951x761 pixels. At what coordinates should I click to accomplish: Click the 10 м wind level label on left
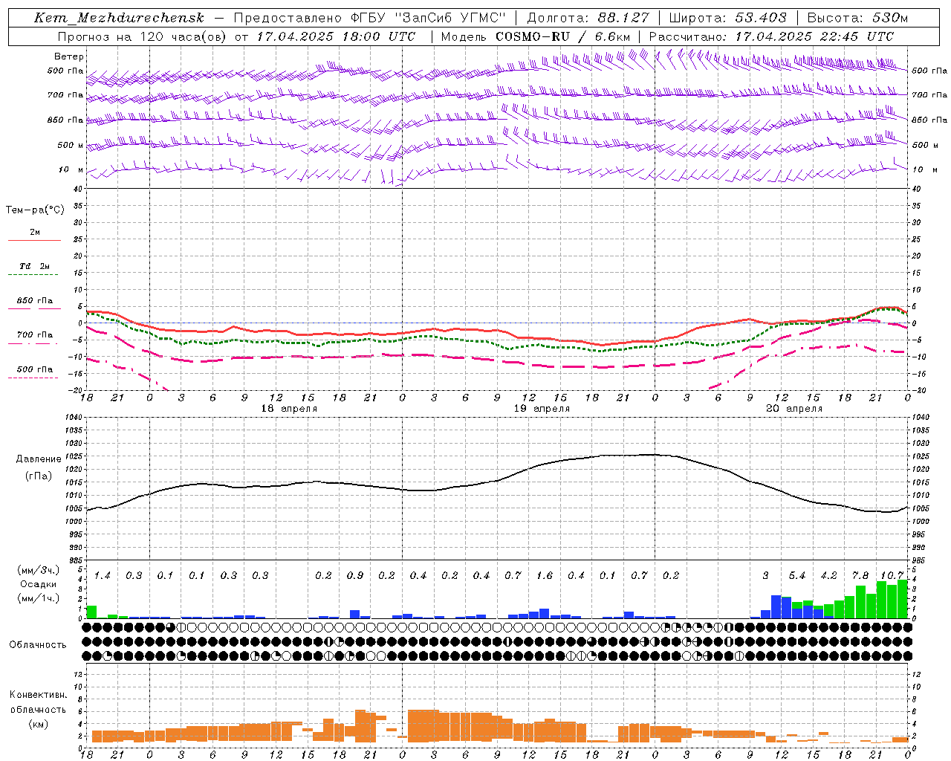[71, 169]
